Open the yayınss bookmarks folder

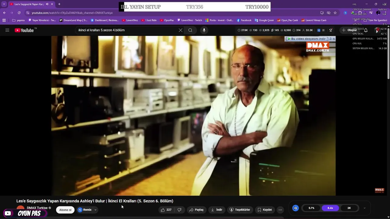[18, 20]
